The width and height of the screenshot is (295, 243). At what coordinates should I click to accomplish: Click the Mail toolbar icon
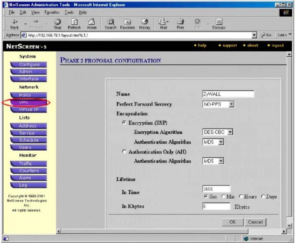[162, 22]
